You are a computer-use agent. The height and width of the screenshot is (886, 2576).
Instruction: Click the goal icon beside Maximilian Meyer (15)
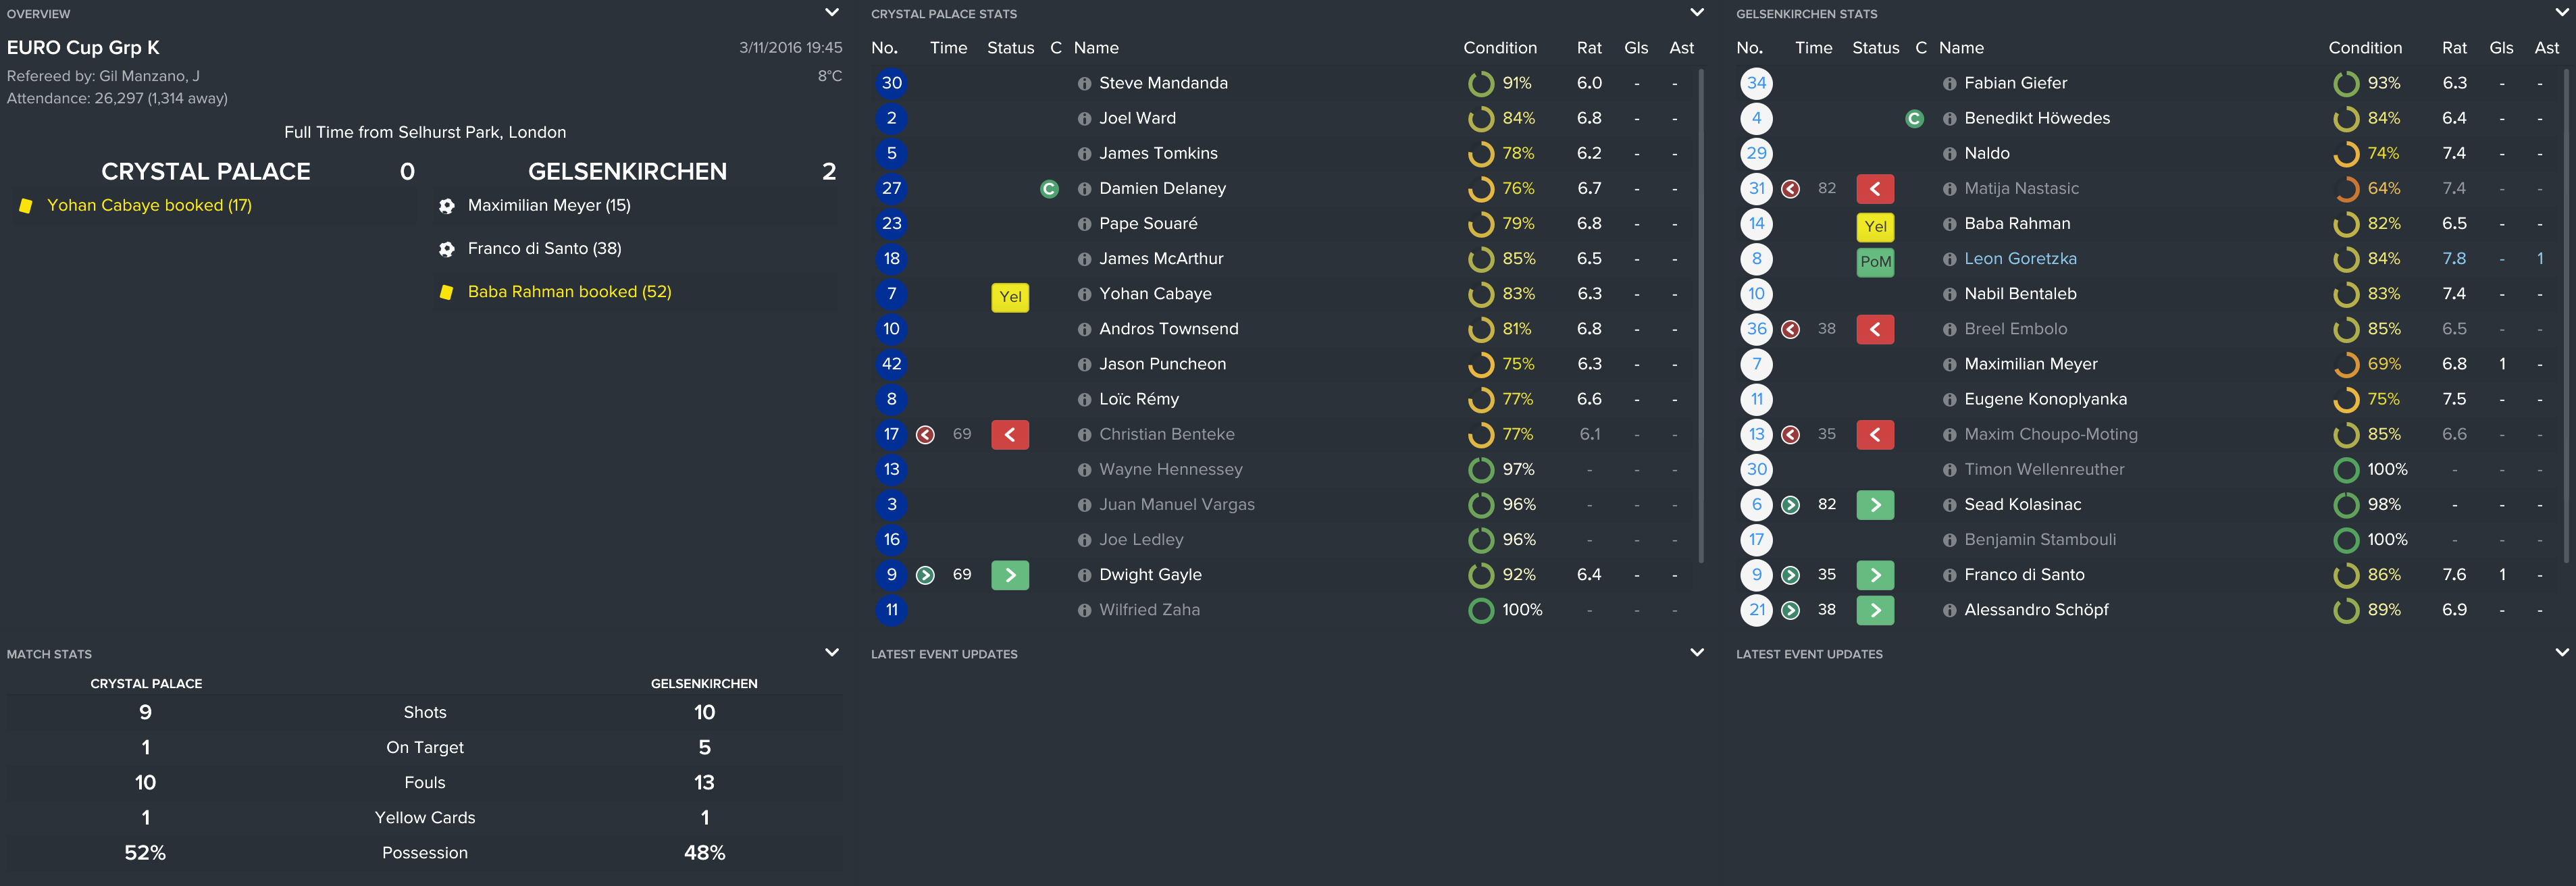(x=447, y=206)
